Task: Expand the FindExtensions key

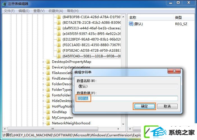Action: click(43, 79)
